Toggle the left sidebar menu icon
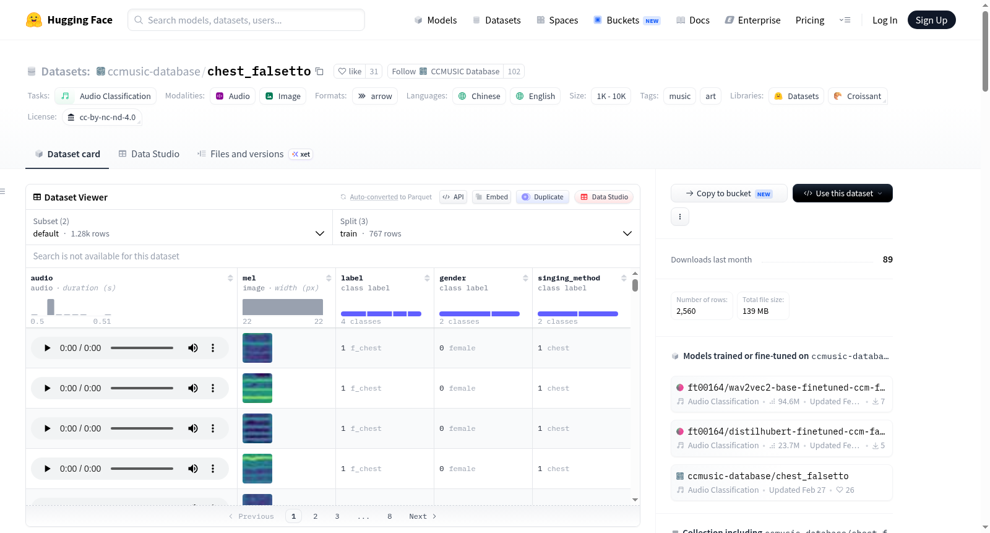Screen dimensions: 990x533 click(x=2, y=191)
